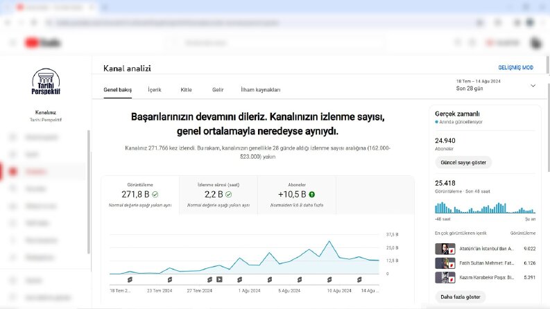Click the peak of the views line chart

(329, 241)
